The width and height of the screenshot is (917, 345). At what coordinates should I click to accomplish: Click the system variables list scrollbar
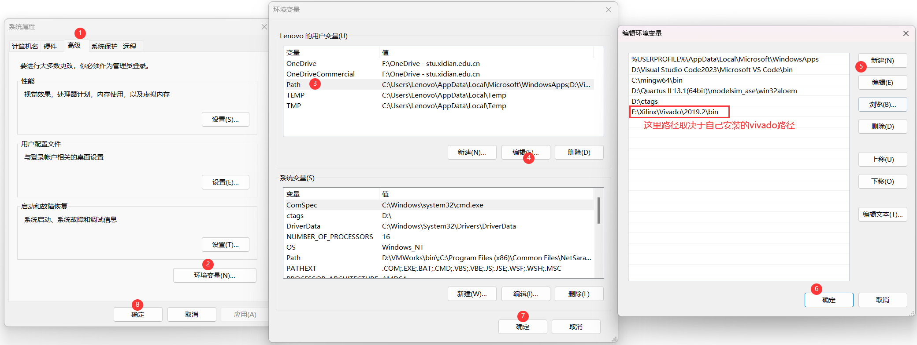tap(599, 211)
